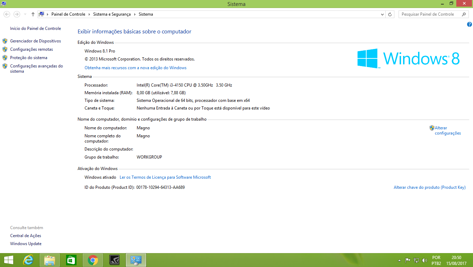The height and width of the screenshot is (267, 473).
Task: Open Ler os Termos de Licença link
Action: tap(165, 177)
